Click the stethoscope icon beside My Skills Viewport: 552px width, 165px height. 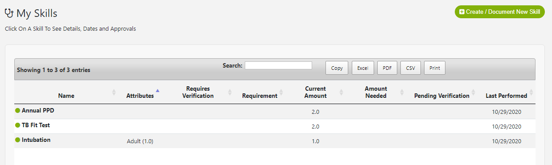(9, 13)
